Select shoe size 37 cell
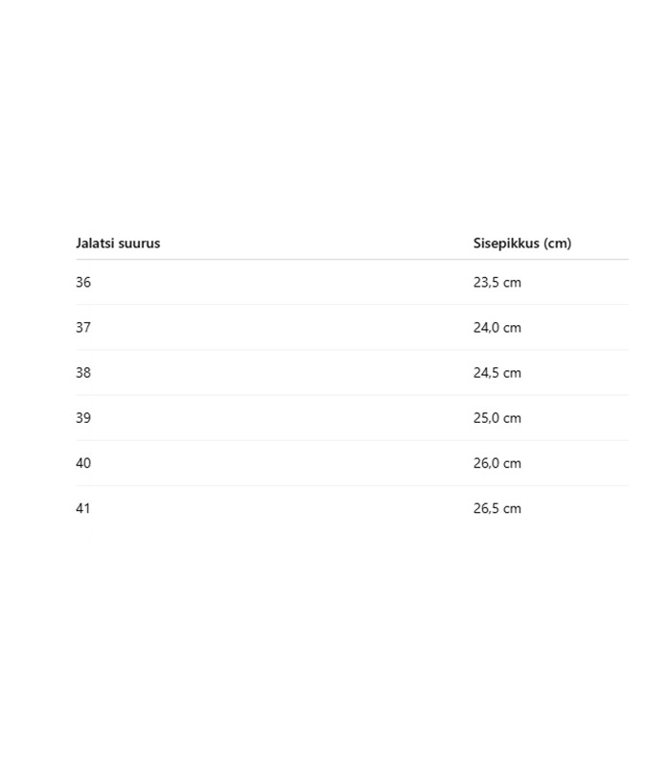This screenshot has height=767, width=671. [x=83, y=328]
